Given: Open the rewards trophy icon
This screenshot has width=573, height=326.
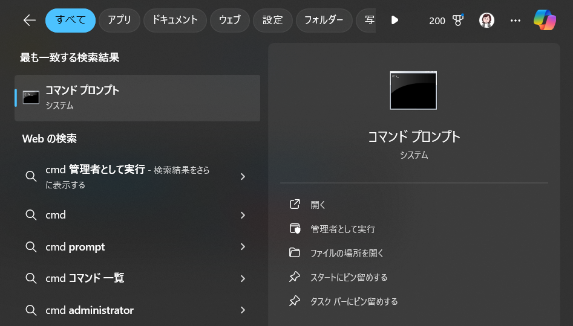Looking at the screenshot, I should (x=458, y=20).
